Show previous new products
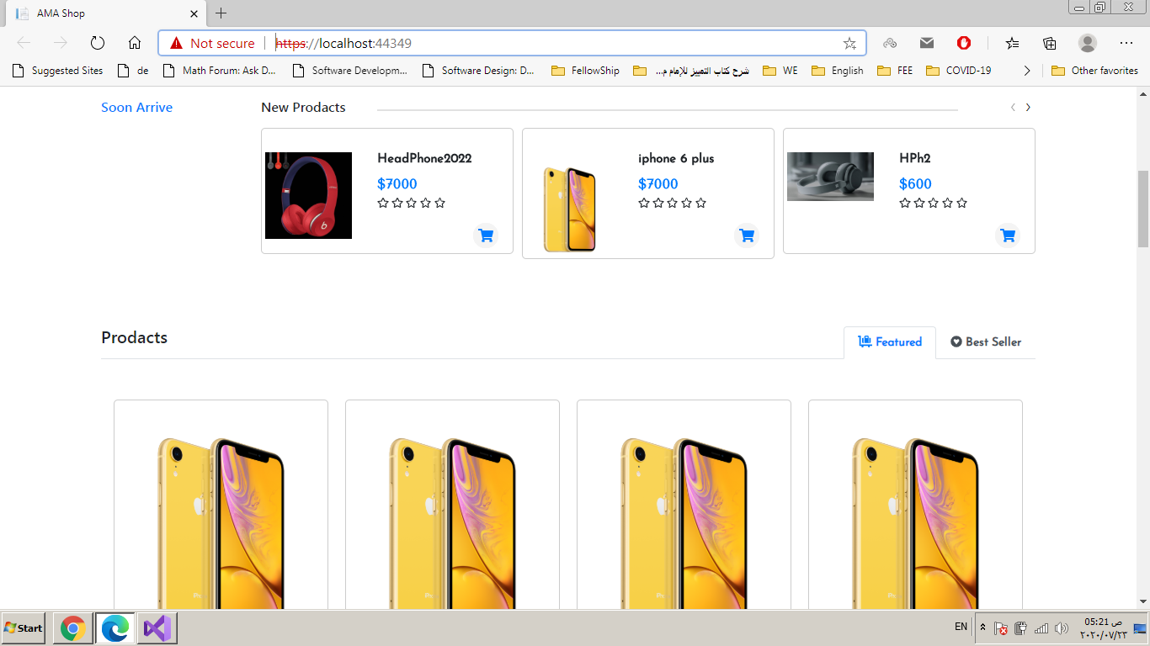The image size is (1150, 646). click(x=1013, y=107)
